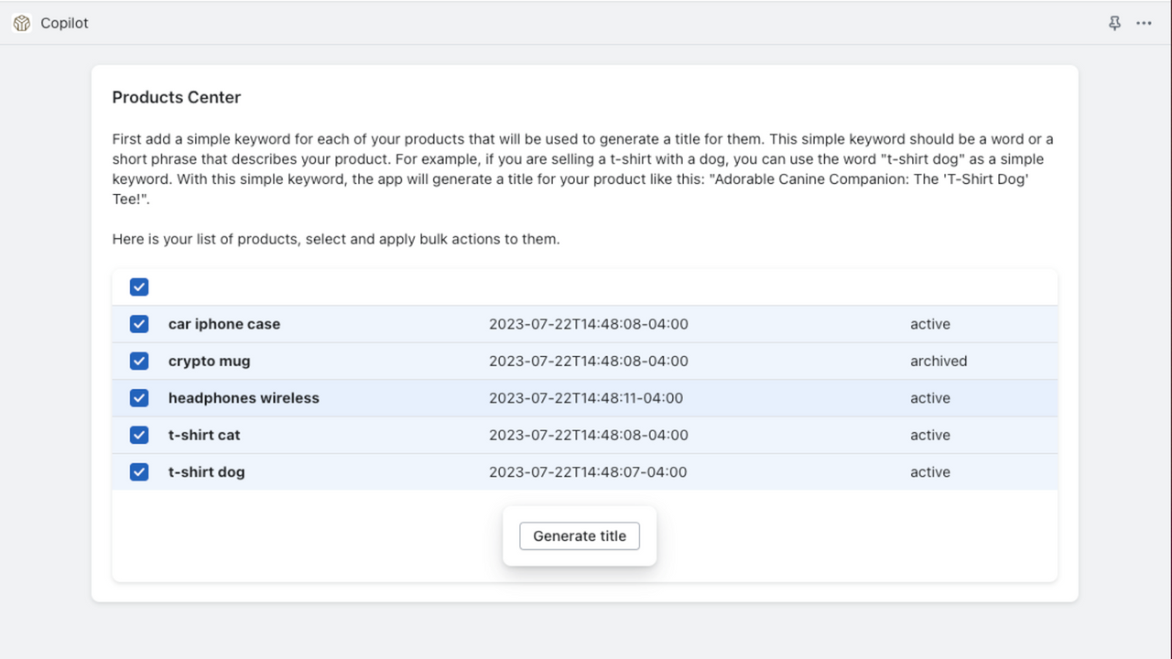The image size is (1172, 659).
Task: Click the car iphone case timestamp
Action: click(589, 324)
